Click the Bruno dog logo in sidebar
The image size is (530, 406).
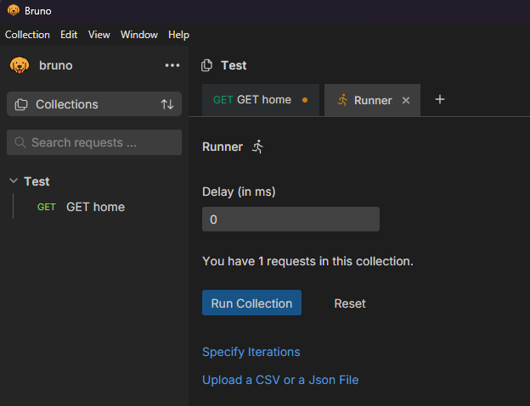19,65
